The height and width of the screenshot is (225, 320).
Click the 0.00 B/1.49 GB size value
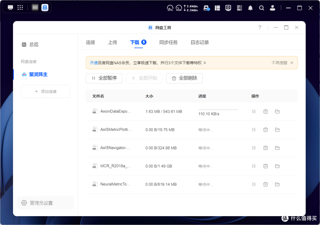(x=159, y=166)
